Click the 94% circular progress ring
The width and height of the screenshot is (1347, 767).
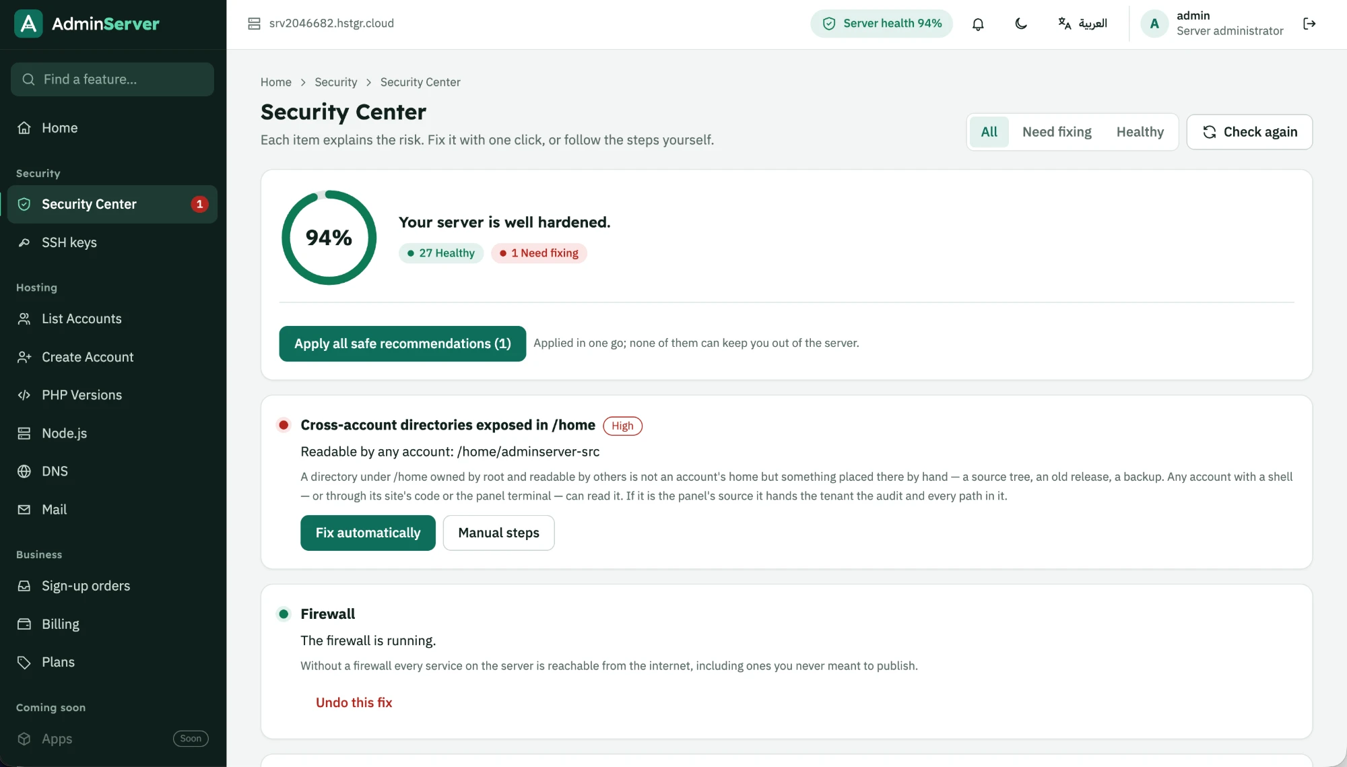pos(329,238)
